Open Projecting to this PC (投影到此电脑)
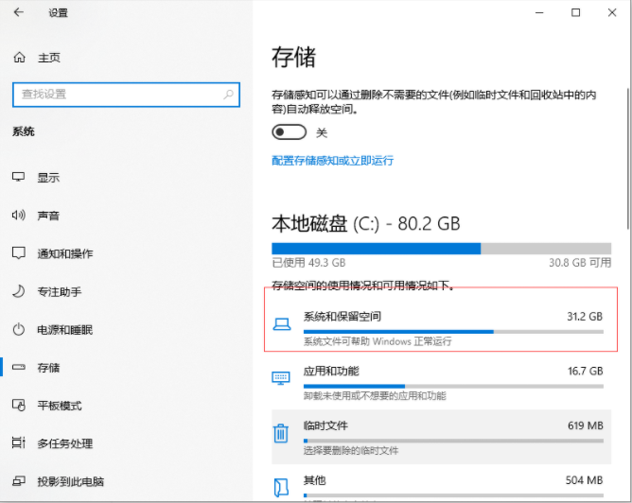 (70, 481)
